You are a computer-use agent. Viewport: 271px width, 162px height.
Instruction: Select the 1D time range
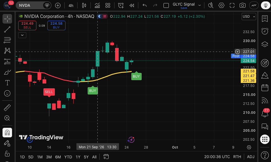(22, 157)
